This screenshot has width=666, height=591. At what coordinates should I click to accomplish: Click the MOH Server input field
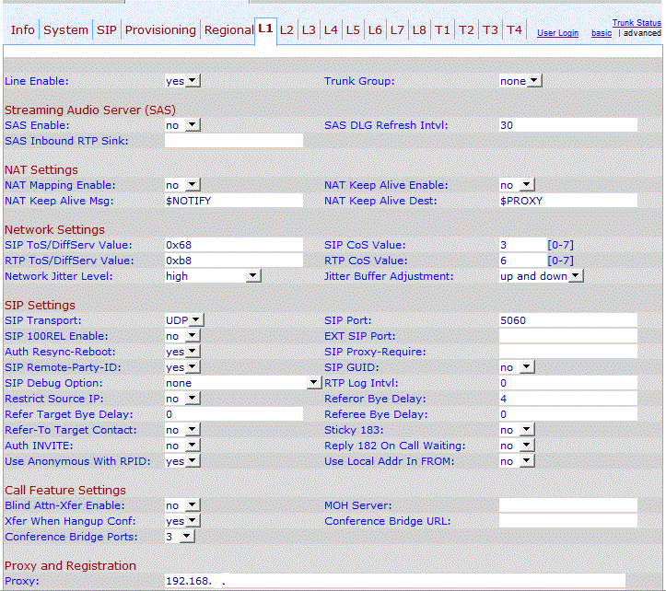pos(567,505)
